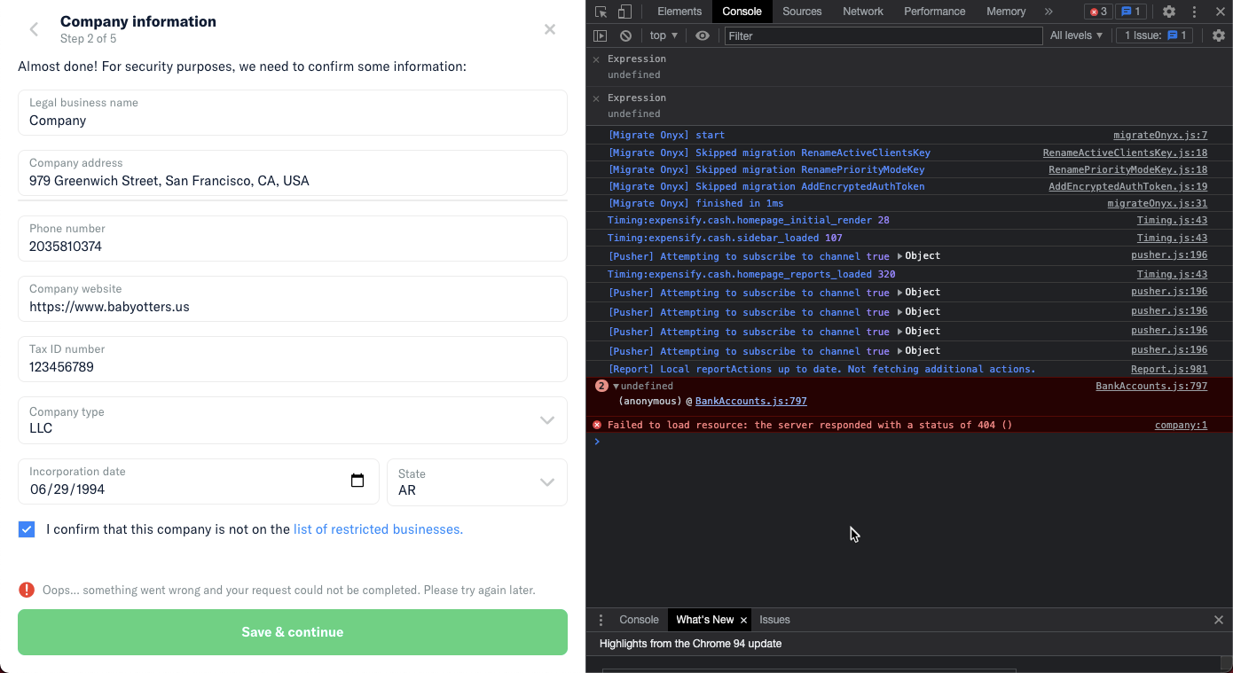
Task: Select the top Console tab
Action: pyautogui.click(x=742, y=12)
